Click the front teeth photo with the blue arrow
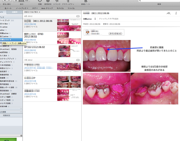The width and height of the screenshot is (180, 141). [107, 56]
